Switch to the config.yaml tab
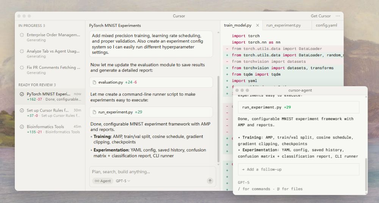Viewport: 379px width, 203px height. coord(327,25)
